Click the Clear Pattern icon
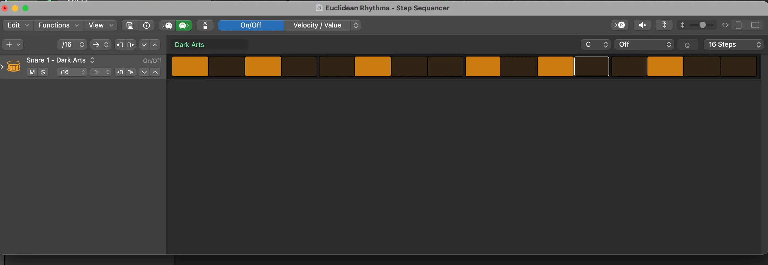 coord(205,25)
